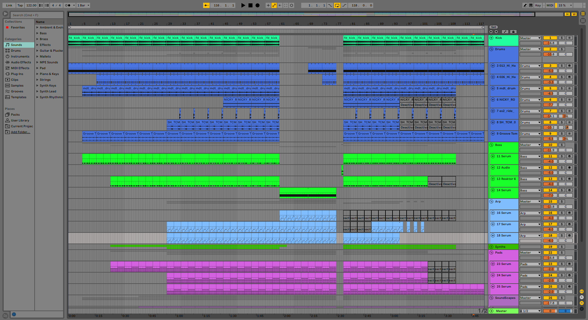Toggle MIDI Arrangement Overdub plus button
Image resolution: width=588 pixels, height=320 pixels.
pyautogui.click(x=268, y=5)
